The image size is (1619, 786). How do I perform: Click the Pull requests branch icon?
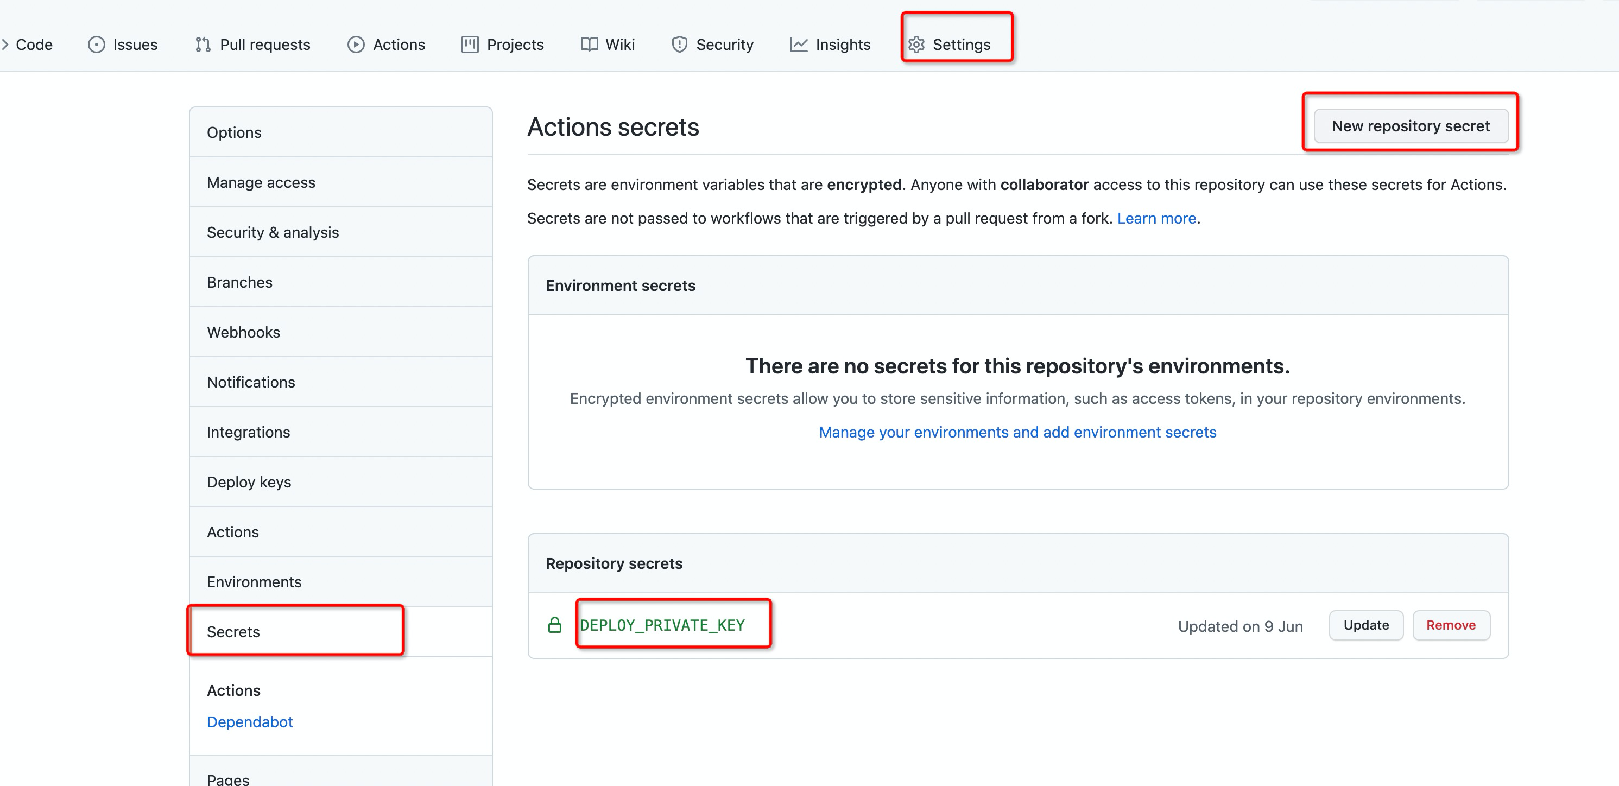(x=204, y=43)
